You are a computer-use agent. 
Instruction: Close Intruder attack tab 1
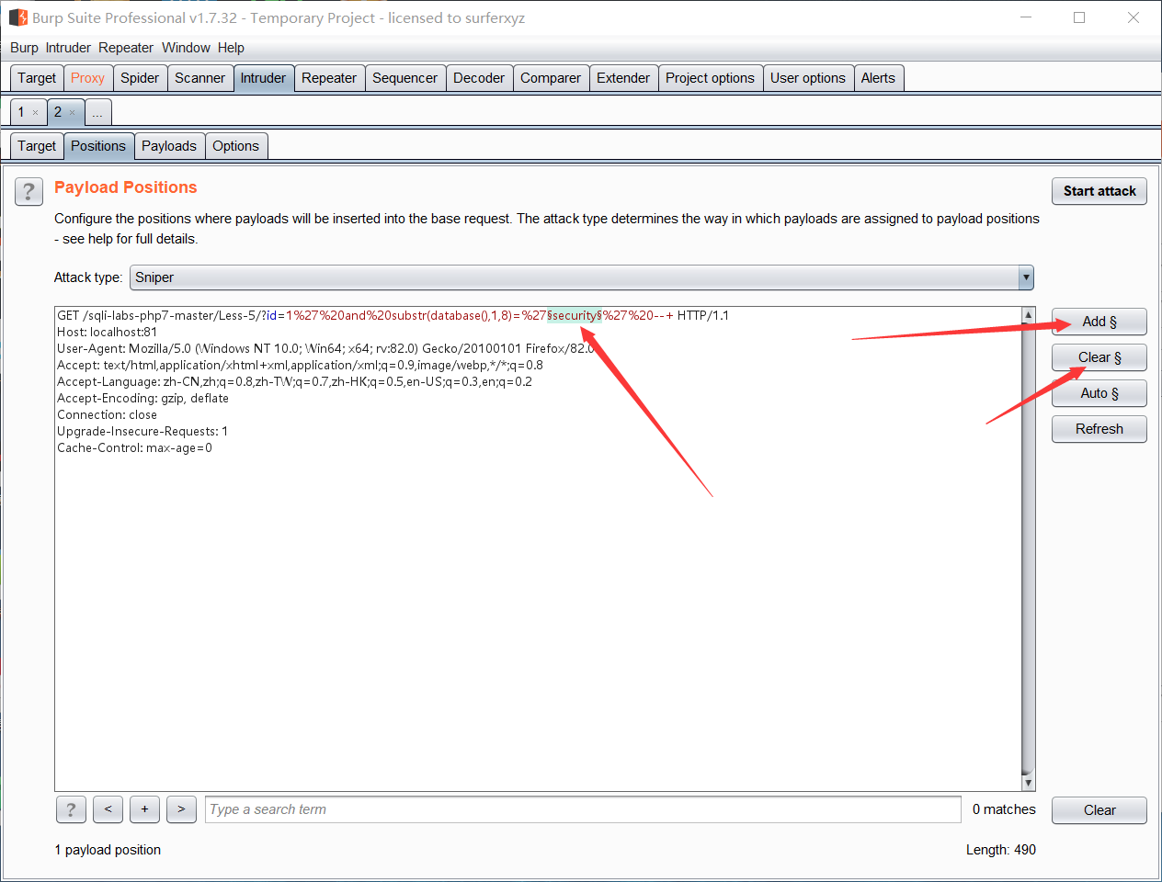coord(36,112)
